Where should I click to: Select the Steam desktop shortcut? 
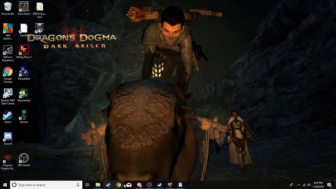click(x=8, y=117)
